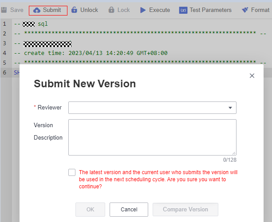Click the Save label in toolbar
The width and height of the screenshot is (272, 222).
point(17,10)
